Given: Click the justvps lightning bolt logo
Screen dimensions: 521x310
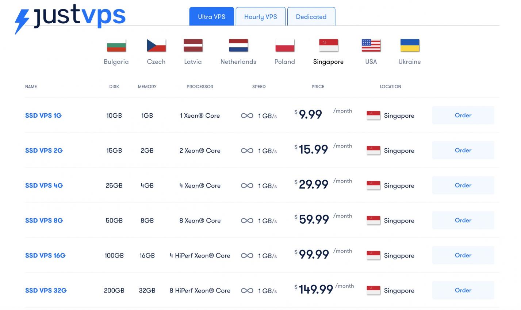Looking at the screenshot, I should 22,21.
